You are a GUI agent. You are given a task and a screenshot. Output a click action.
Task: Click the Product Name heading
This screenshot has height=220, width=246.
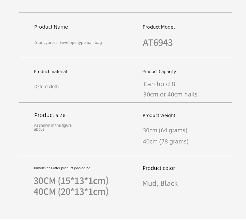tap(51, 27)
